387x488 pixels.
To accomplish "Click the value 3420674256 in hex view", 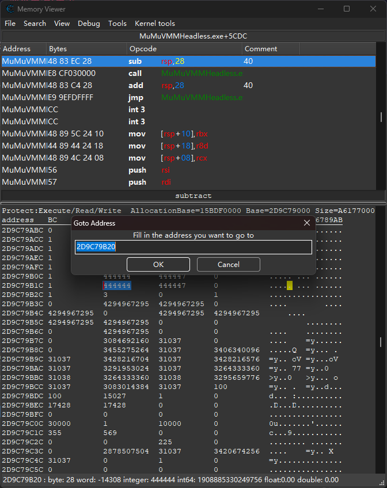I will coord(237,451).
